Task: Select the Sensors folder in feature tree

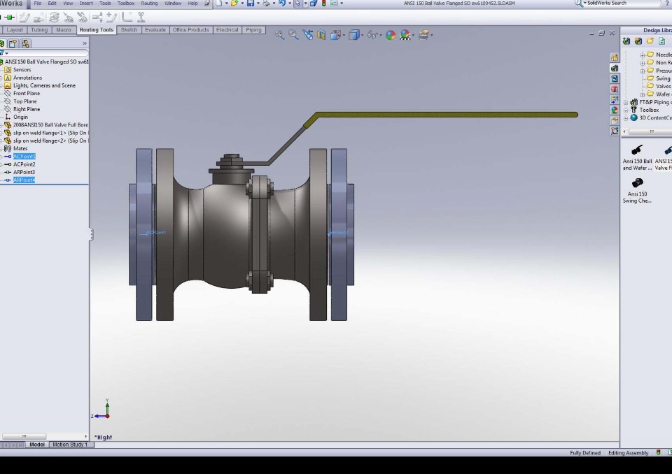Action: pos(22,70)
